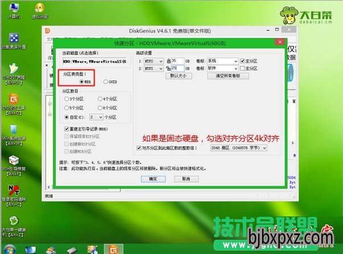The height and width of the screenshot is (254, 343).
Task: Open partition 2 NTFS file system dropdown
Action: click(x=153, y=69)
